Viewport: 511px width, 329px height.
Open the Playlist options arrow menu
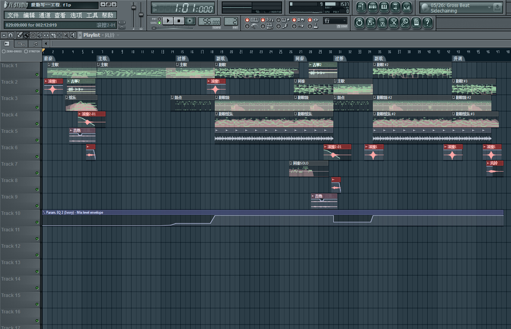tap(4, 35)
